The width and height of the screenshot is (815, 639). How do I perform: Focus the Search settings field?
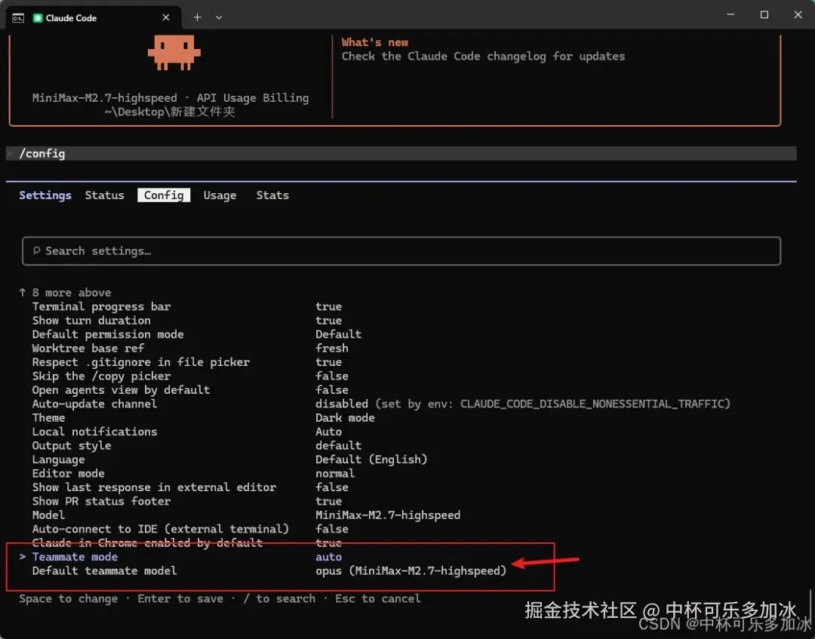[401, 251]
